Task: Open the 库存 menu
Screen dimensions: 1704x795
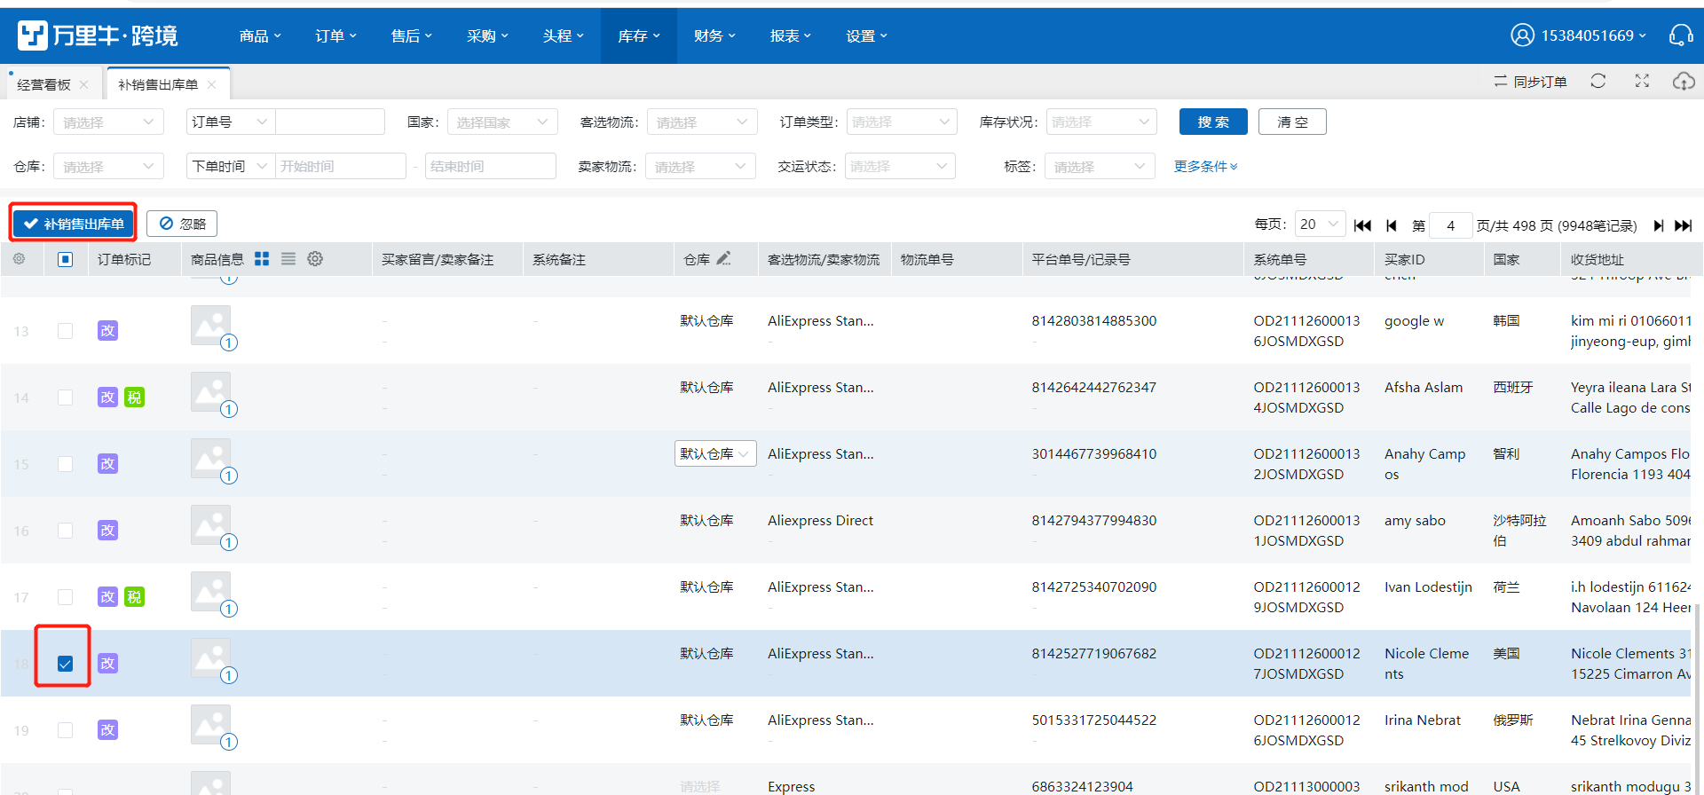Action: [x=639, y=35]
